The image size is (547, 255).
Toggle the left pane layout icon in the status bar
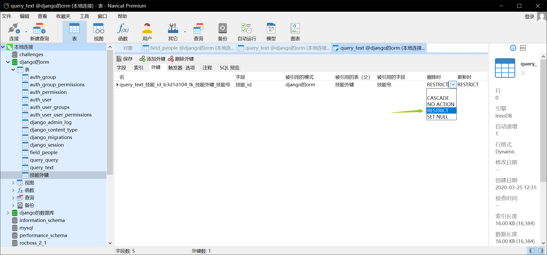coord(532,251)
